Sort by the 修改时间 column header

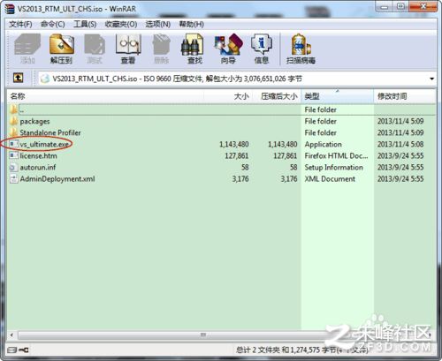[405, 96]
